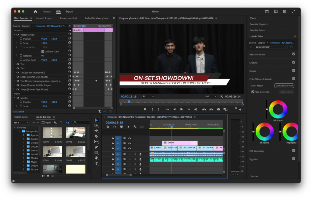Screen dimensions: 312x198
Task: Disable the Curves section checkbox
Action: point(294,71)
